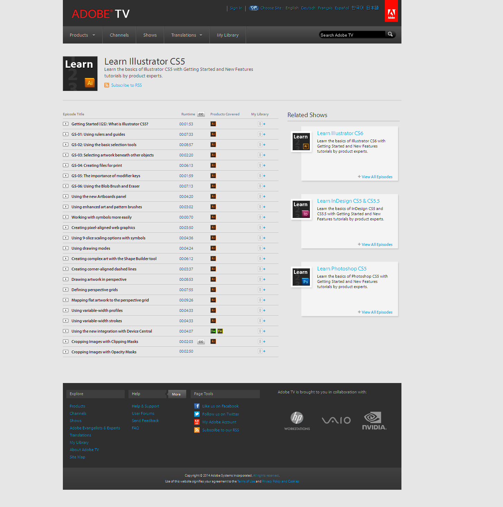
Task: Click the CC badge on Clipping Masks row
Action: 201,342
